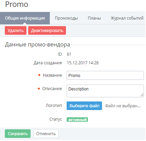Click the creation date 15.12.2017 14:28
The image size is (146, 141).
83,63
